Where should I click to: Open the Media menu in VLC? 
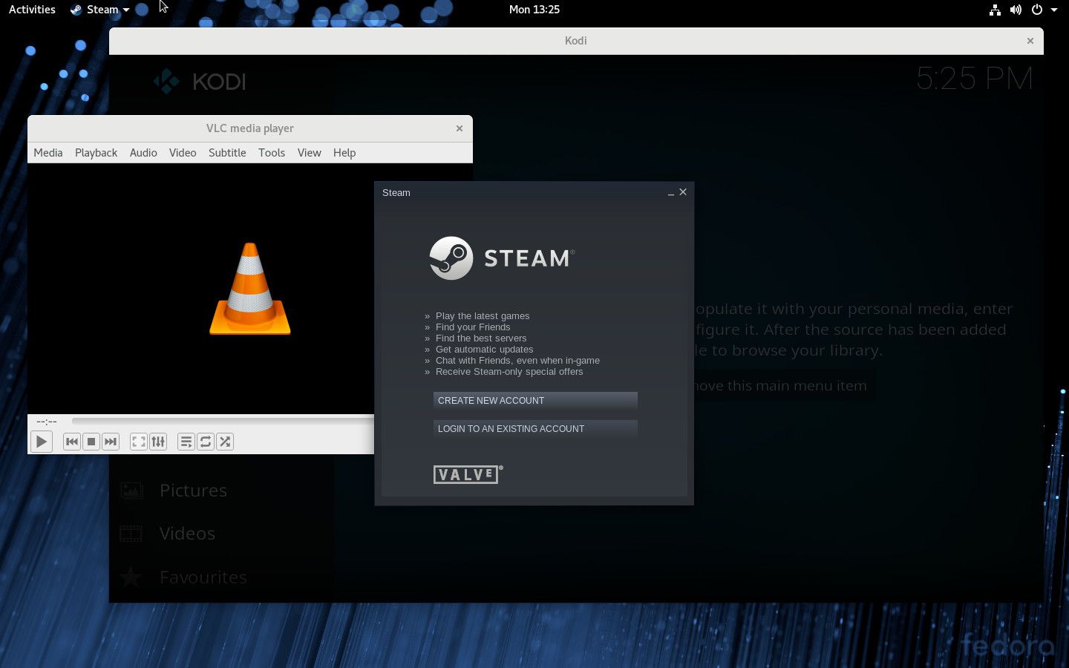(48, 153)
